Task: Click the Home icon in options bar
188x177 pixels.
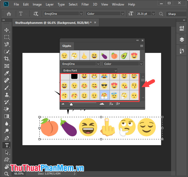Action: [9, 14]
